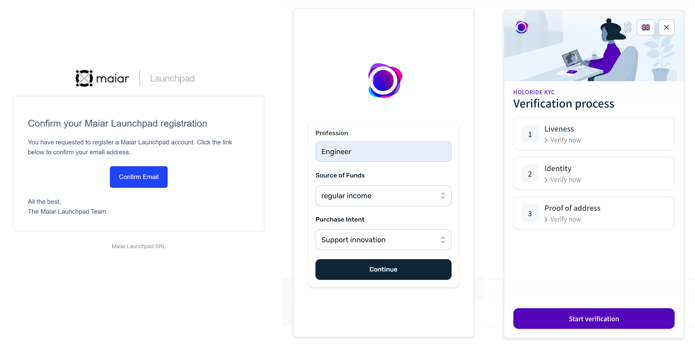Click the step 1 number badge

[x=530, y=134]
